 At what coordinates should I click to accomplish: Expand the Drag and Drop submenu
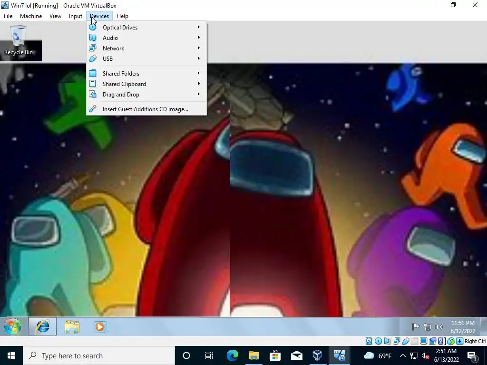[x=146, y=95]
